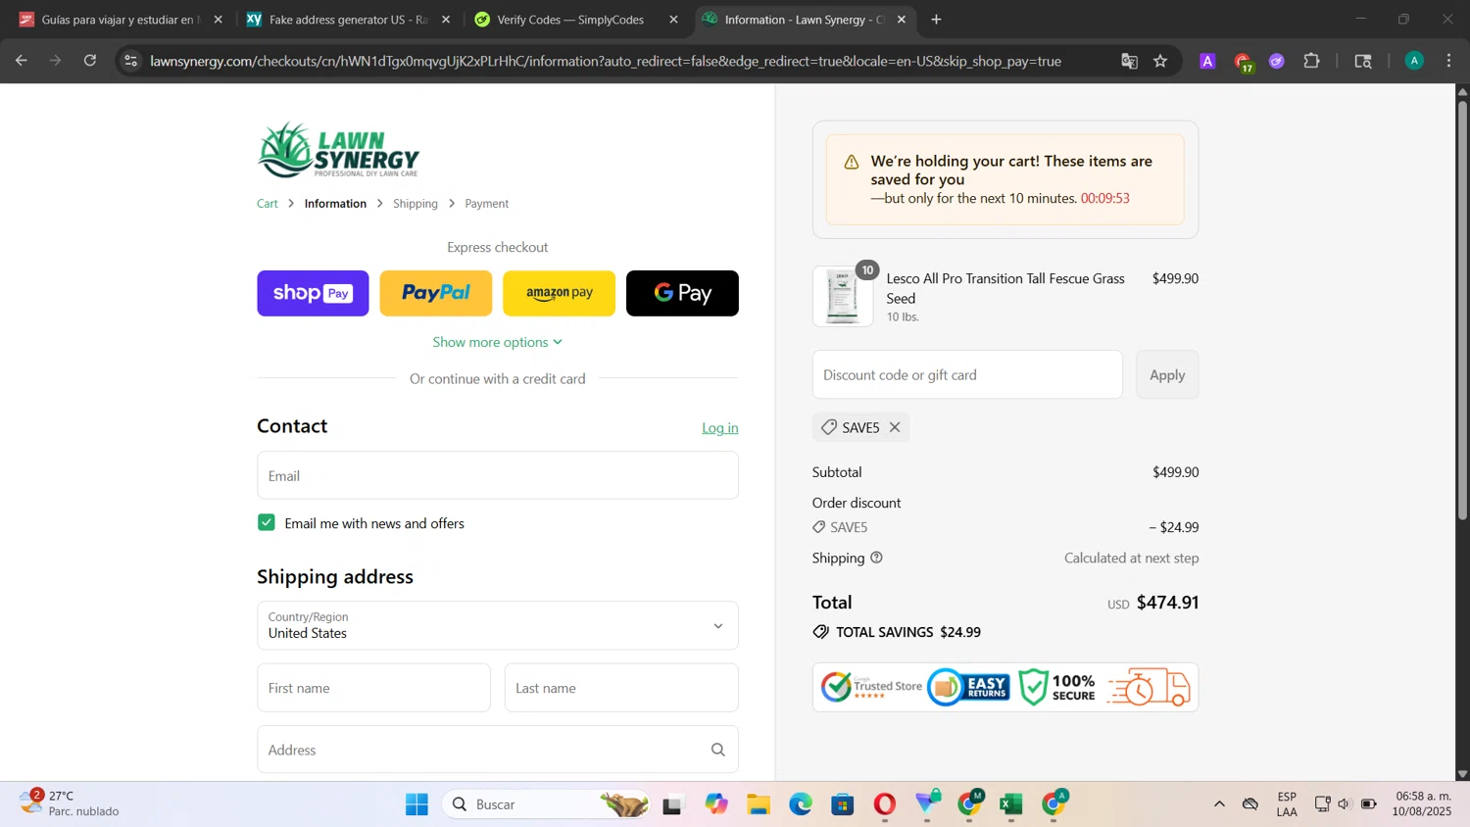Open Copilot from taskbar
Image resolution: width=1470 pixels, height=827 pixels.
tap(716, 804)
